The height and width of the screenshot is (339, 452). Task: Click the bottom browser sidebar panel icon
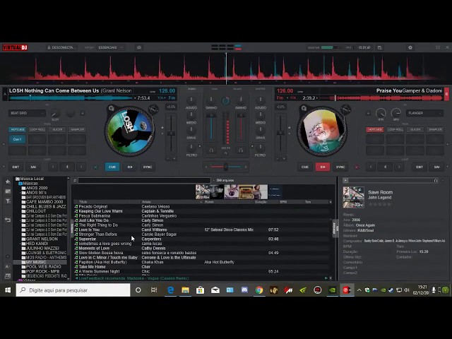pos(8,276)
